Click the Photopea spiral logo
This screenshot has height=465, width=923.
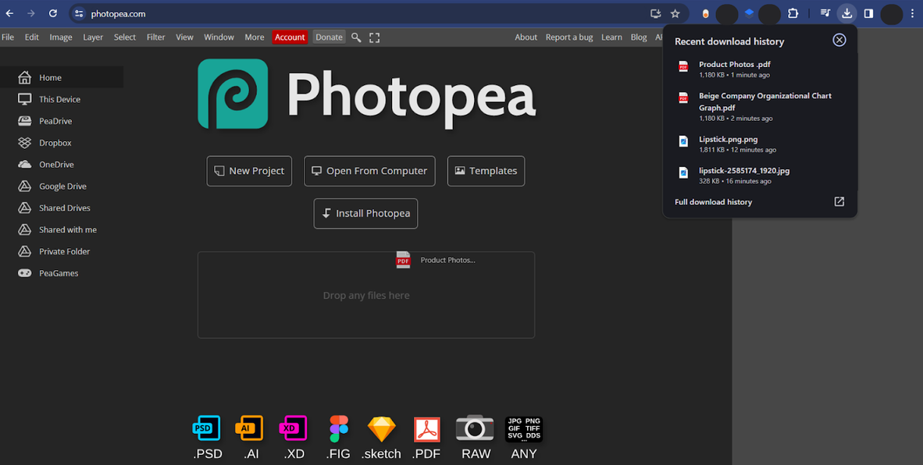[x=233, y=94]
